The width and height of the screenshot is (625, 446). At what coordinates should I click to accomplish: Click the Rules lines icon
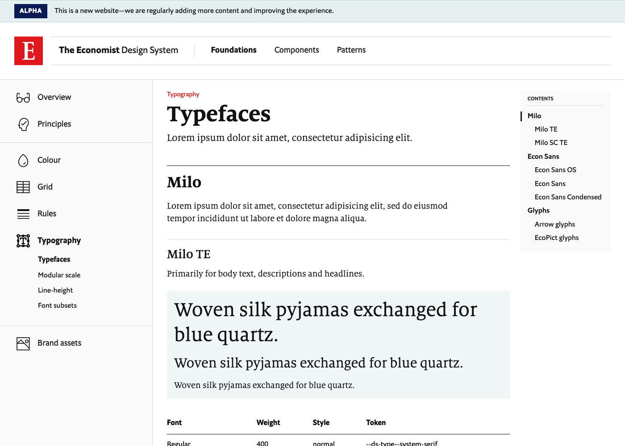pyautogui.click(x=23, y=214)
